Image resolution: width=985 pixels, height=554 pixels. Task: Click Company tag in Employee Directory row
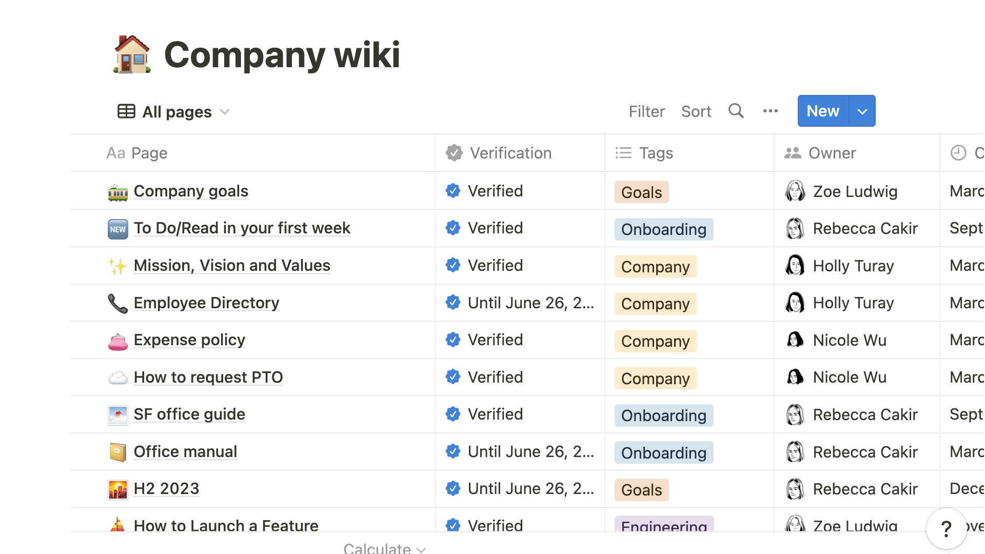[656, 304]
